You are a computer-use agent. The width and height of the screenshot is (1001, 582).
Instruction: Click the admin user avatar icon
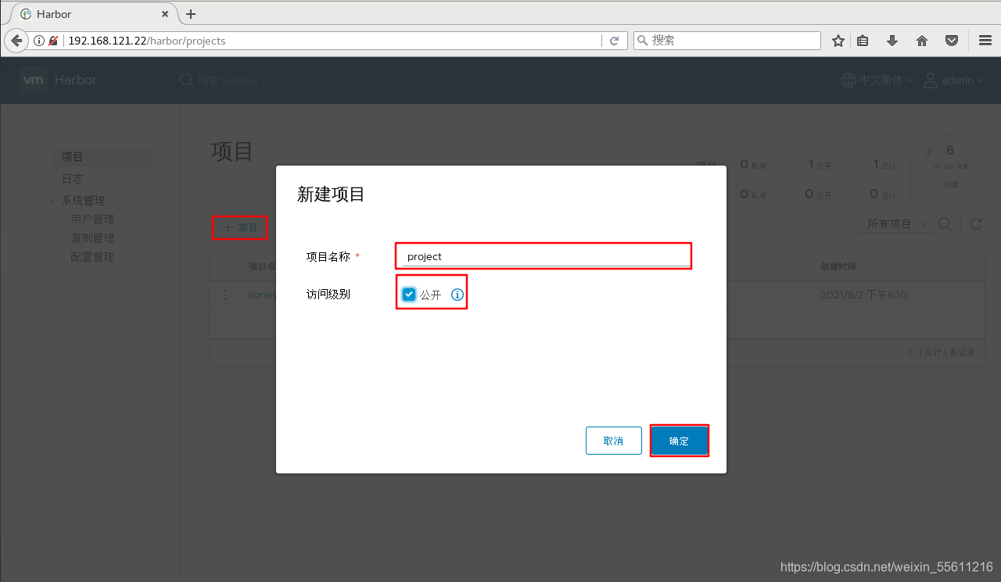point(931,80)
